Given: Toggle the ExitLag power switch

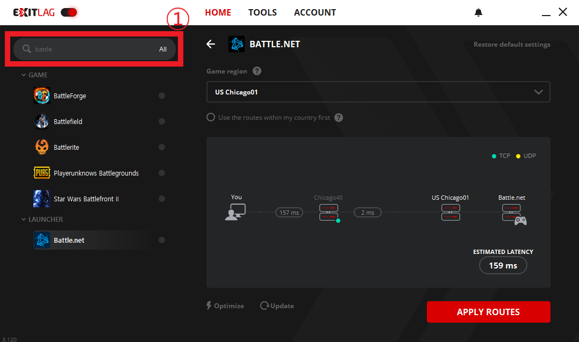Looking at the screenshot, I should [x=69, y=12].
